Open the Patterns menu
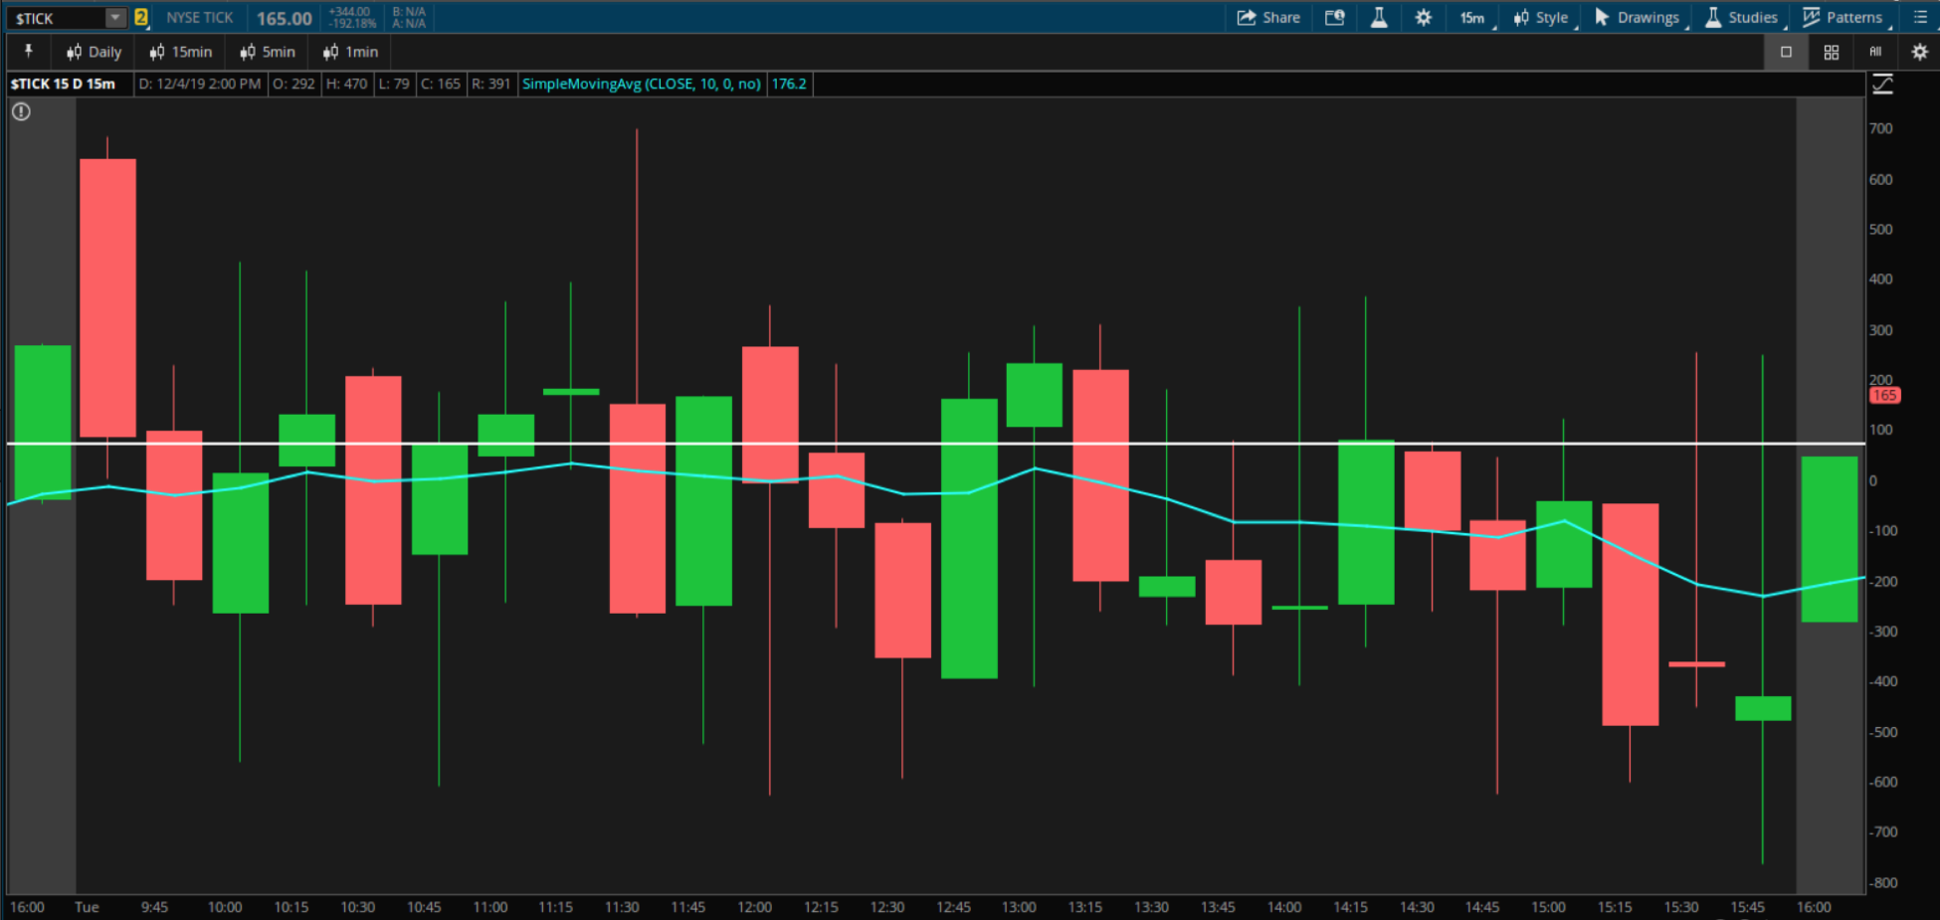Screen dimensions: 1940x920 pos(1845,17)
